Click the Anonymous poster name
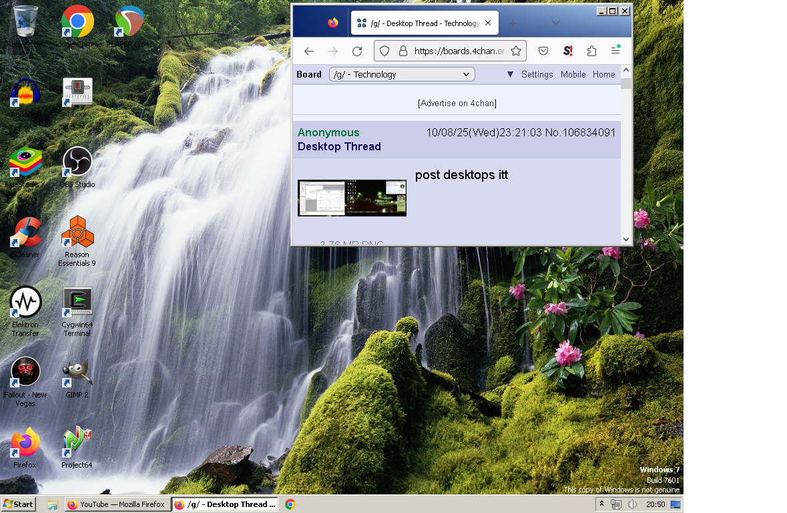 pos(329,133)
